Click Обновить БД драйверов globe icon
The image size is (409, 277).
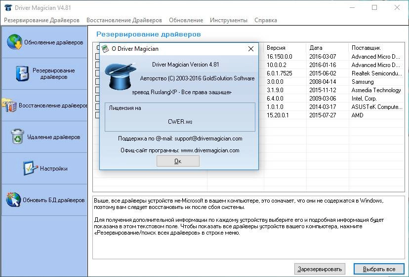(x=13, y=200)
